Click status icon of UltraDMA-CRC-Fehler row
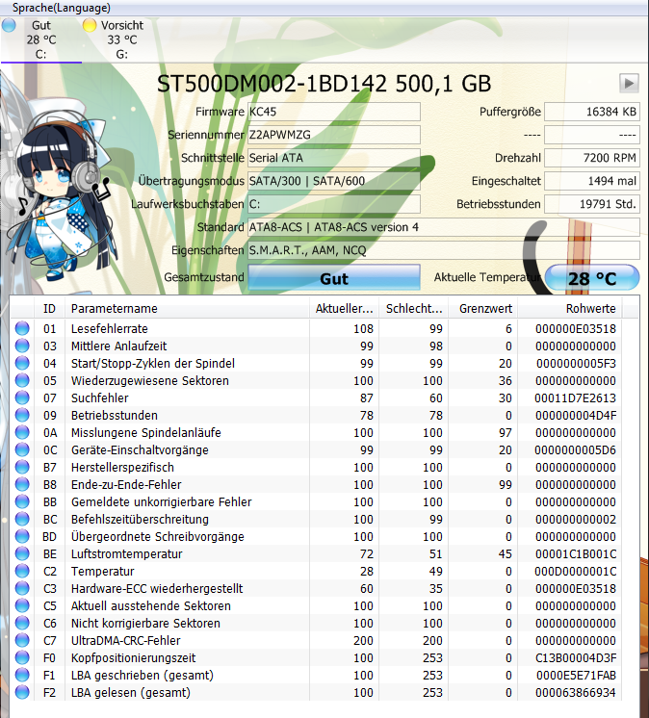The height and width of the screenshot is (718, 649). [x=22, y=640]
